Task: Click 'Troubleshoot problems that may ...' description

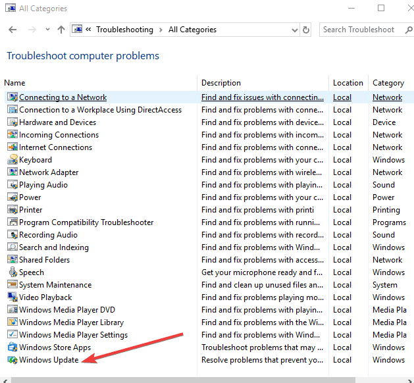Action: coord(262,347)
